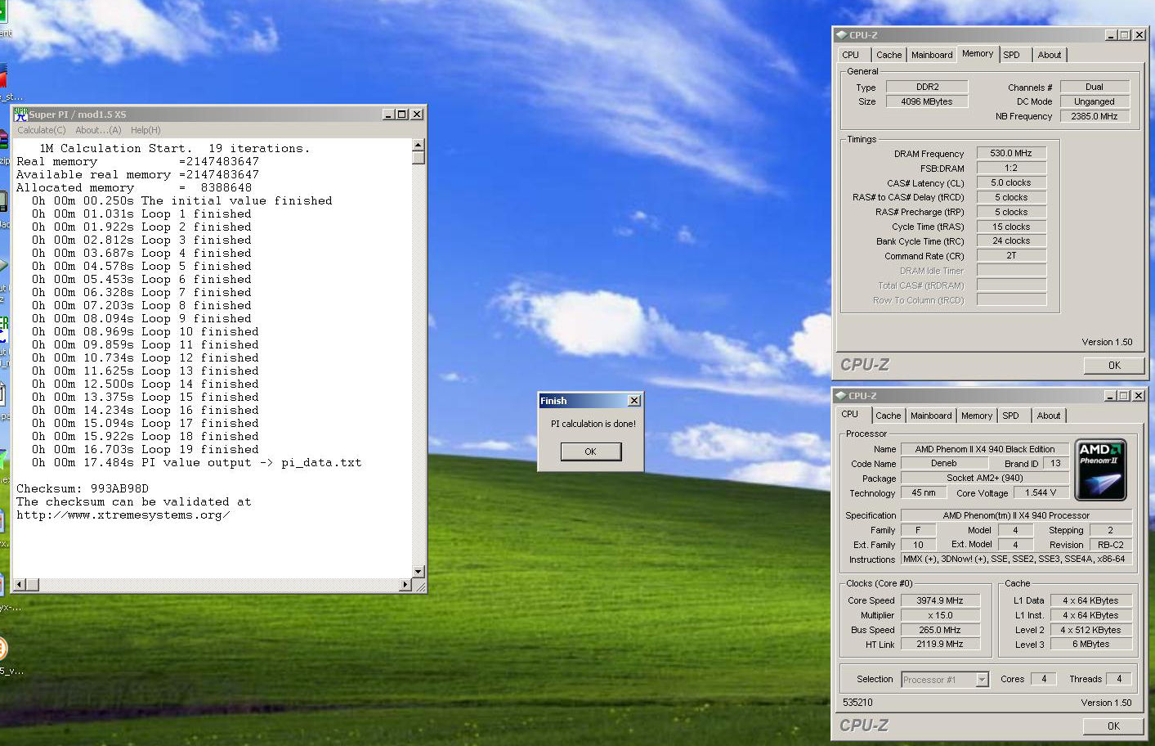Image resolution: width=1155 pixels, height=746 pixels.
Task: Switch to Mainboard tab in upper CPU-Z window
Action: pos(932,55)
